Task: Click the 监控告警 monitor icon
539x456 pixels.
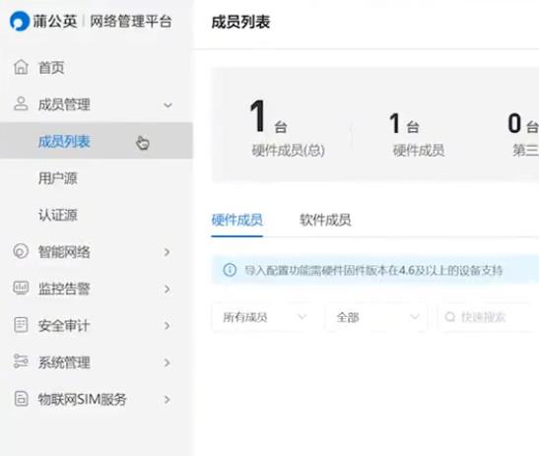Action: (x=21, y=288)
